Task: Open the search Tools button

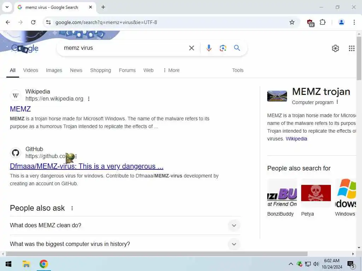Action: pyautogui.click(x=238, y=70)
